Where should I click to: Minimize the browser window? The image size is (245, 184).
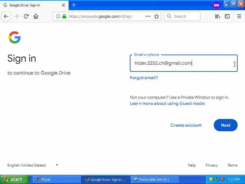click(x=227, y=4)
